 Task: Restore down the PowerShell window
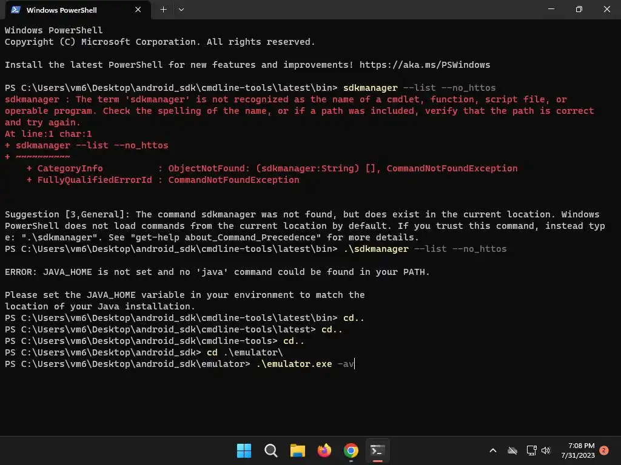point(579,9)
